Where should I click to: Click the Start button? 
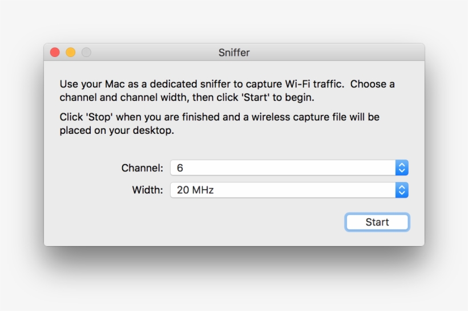(377, 222)
